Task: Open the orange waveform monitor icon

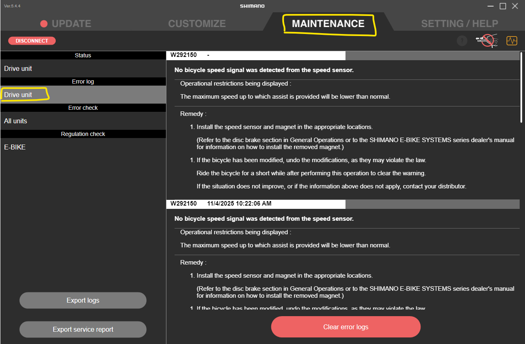Action: tap(512, 41)
